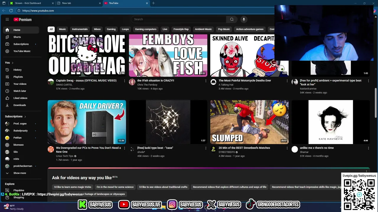Click the search magnifier button
Viewport: 378px width, 212px height.
(232, 19)
